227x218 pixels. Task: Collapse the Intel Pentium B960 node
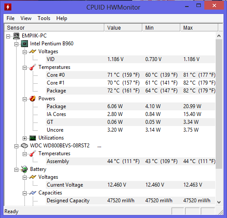point(16,44)
